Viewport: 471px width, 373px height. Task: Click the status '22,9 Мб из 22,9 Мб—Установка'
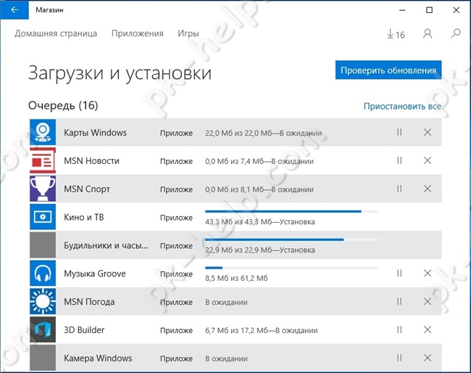point(260,250)
